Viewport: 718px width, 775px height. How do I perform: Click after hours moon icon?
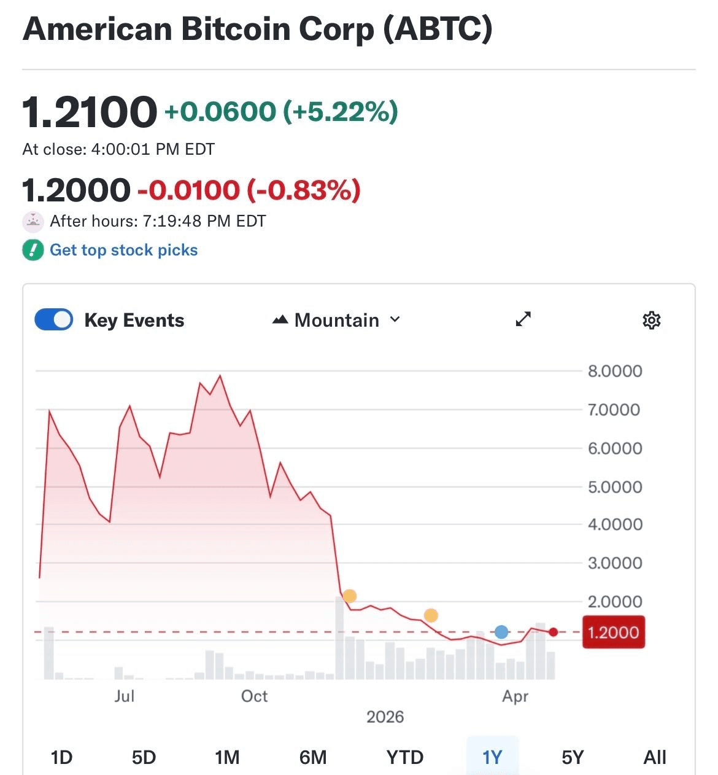(33, 221)
